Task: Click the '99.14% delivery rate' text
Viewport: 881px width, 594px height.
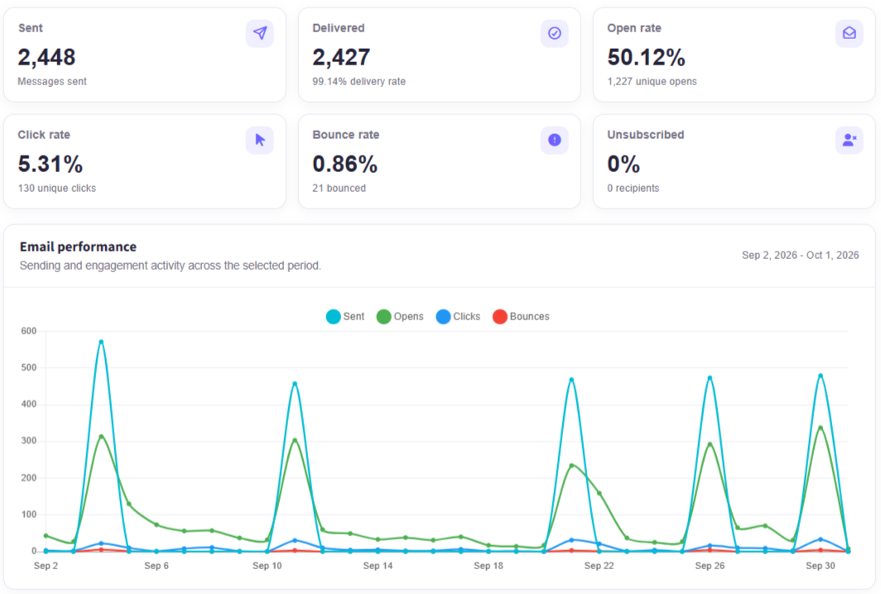Action: pos(359,81)
